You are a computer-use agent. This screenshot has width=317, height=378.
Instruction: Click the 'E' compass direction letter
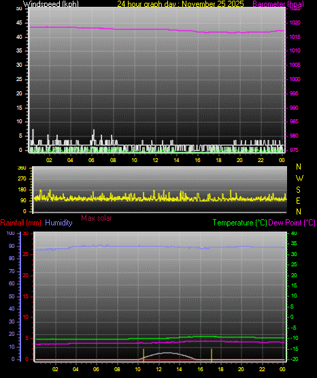point(298,200)
